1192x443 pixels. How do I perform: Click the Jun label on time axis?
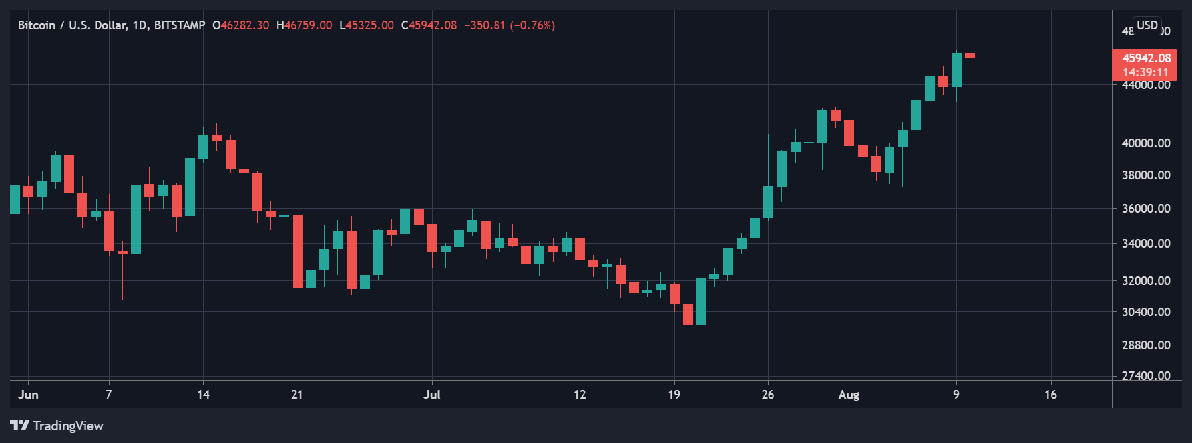point(28,395)
